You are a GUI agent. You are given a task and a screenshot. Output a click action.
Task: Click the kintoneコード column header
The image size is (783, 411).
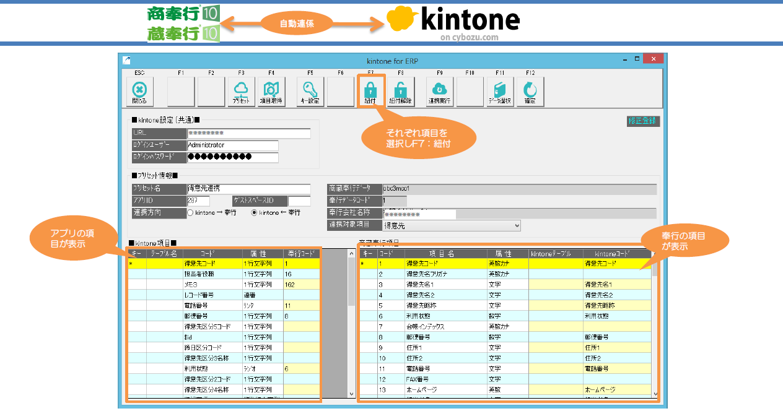[x=617, y=254]
